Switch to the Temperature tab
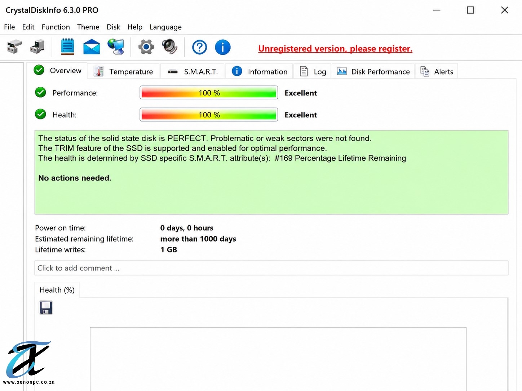 click(124, 71)
